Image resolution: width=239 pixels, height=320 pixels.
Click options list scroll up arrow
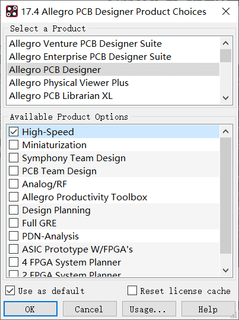coord(226,132)
